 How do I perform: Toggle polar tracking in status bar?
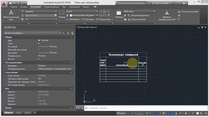pyautogui.click(x=147, y=113)
